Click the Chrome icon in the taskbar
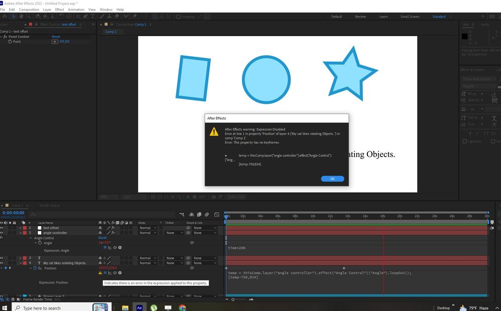The image size is (501, 311). [182, 308]
